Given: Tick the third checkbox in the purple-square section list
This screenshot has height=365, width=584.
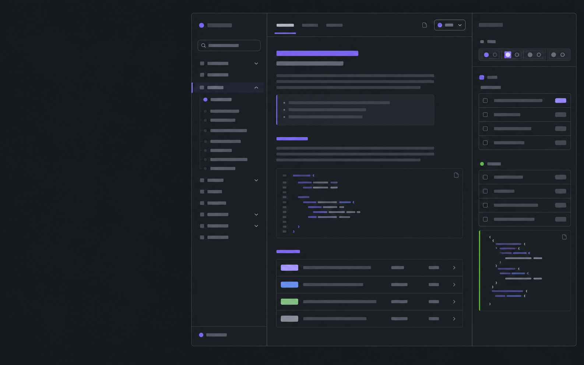Looking at the screenshot, I should tap(485, 129).
